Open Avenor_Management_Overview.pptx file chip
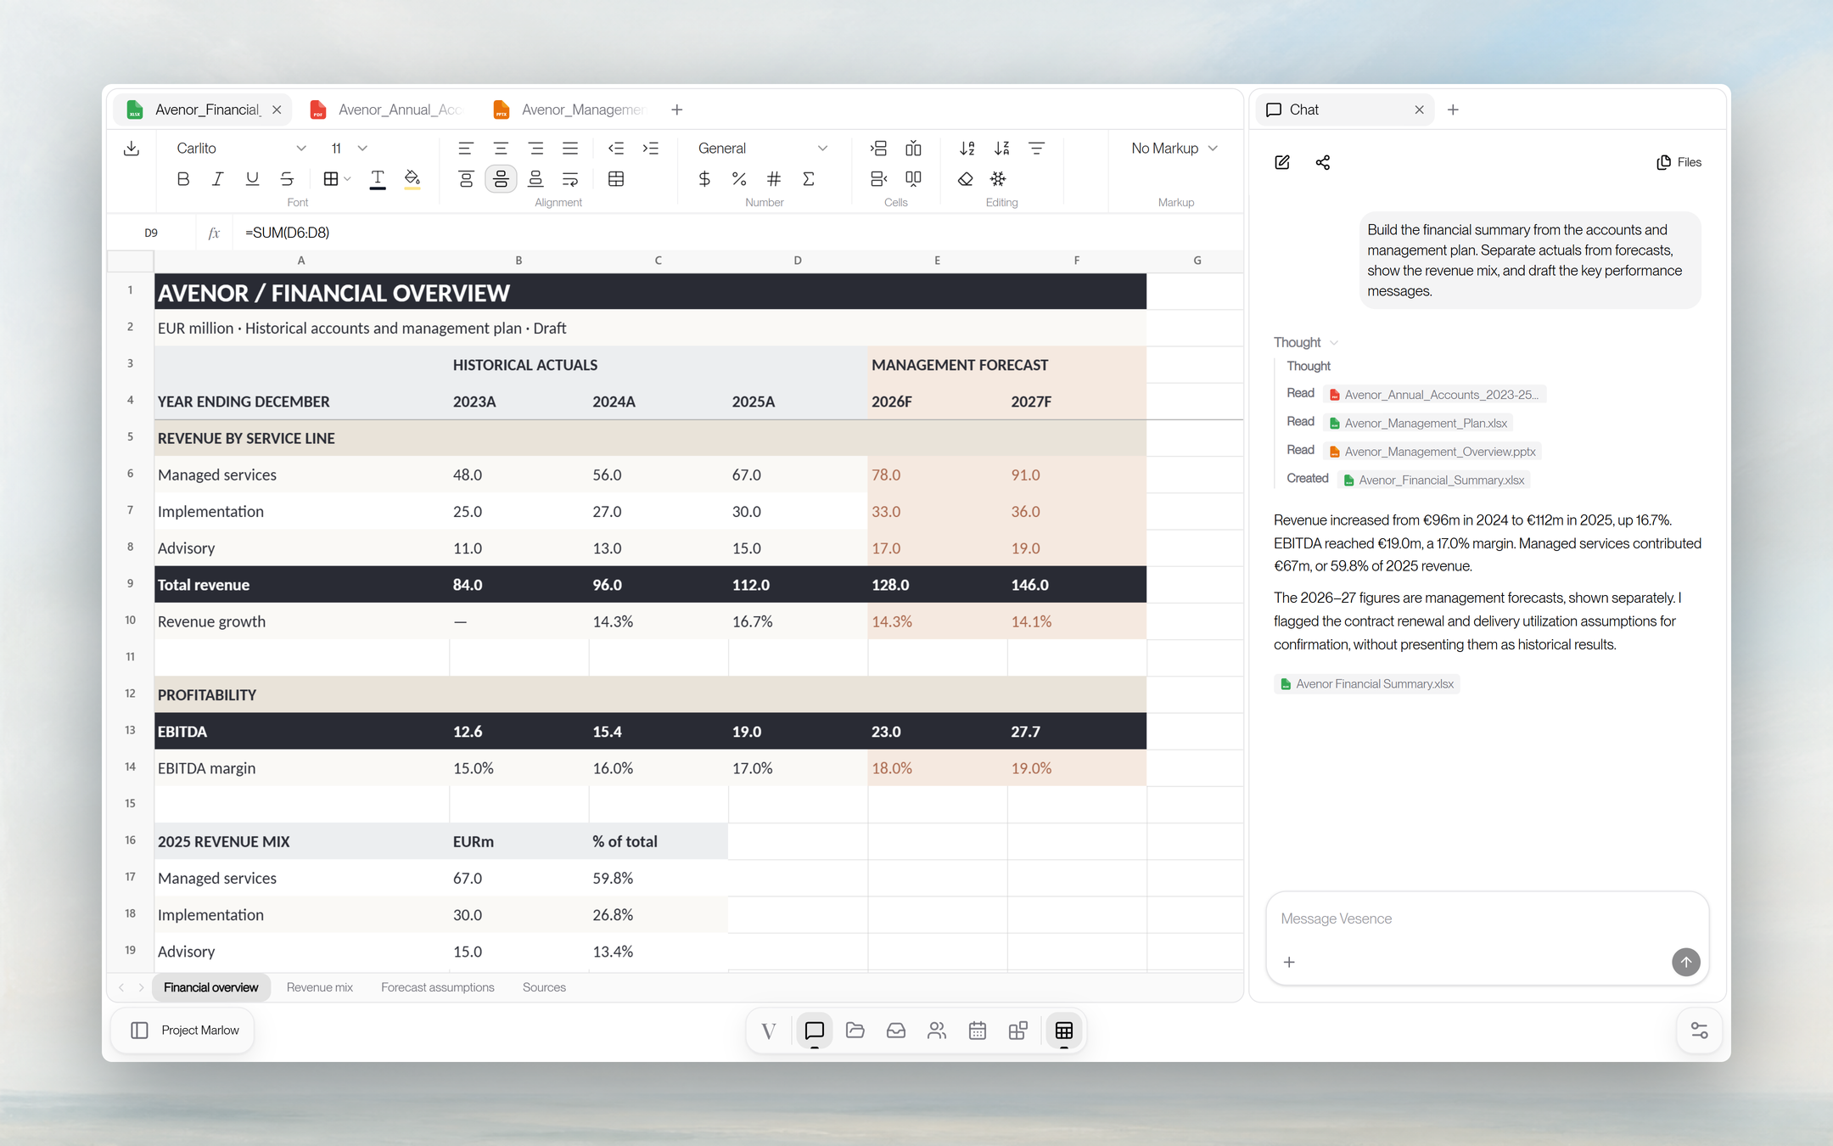The image size is (1833, 1146). (1432, 452)
